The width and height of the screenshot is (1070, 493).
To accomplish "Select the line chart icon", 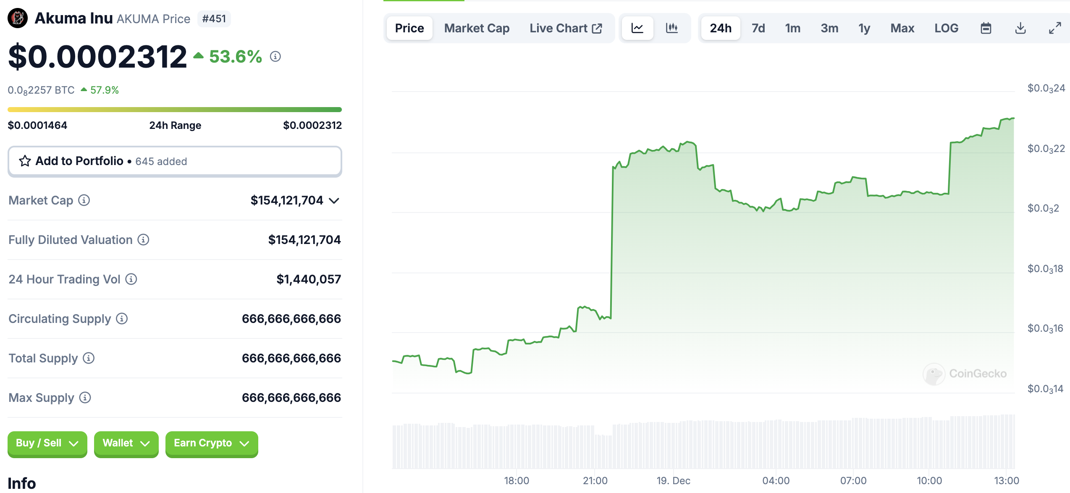I will point(637,28).
